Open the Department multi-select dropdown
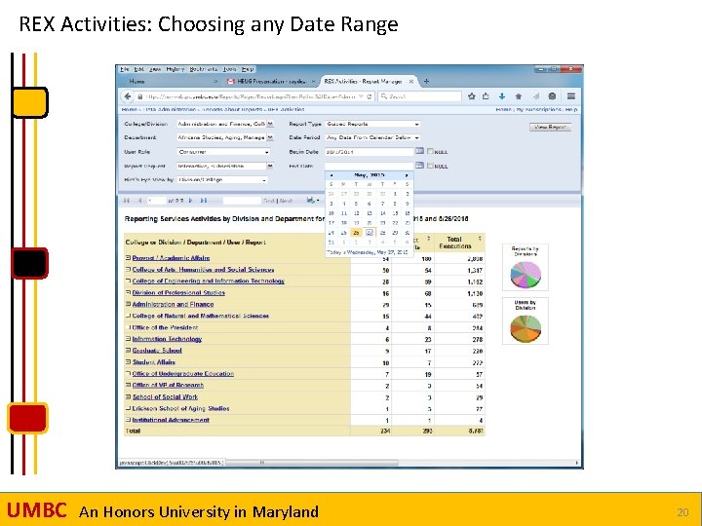702x526 pixels. (270, 137)
